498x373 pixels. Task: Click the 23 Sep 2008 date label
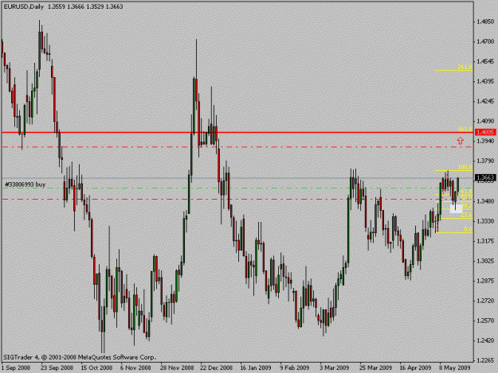(x=57, y=368)
